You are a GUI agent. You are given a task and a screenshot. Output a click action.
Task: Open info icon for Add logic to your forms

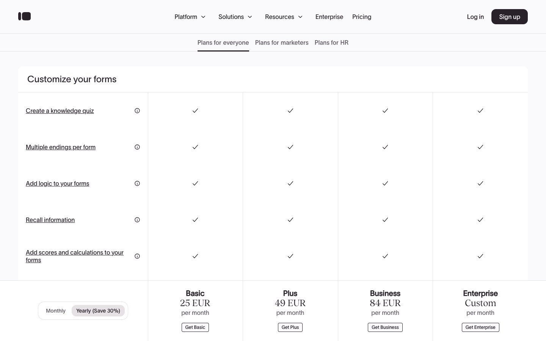click(x=137, y=183)
